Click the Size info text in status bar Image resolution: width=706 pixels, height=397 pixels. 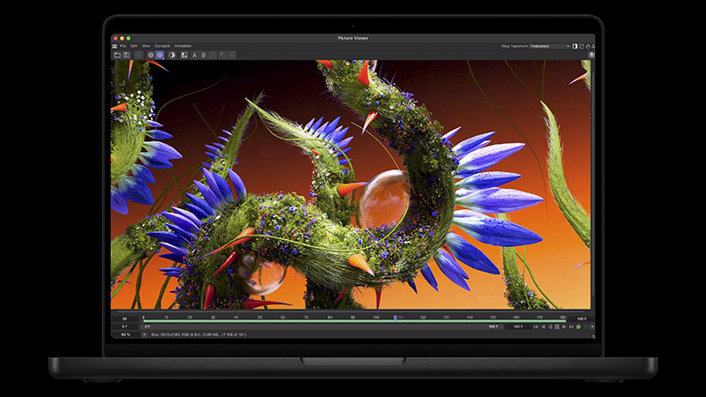199,334
